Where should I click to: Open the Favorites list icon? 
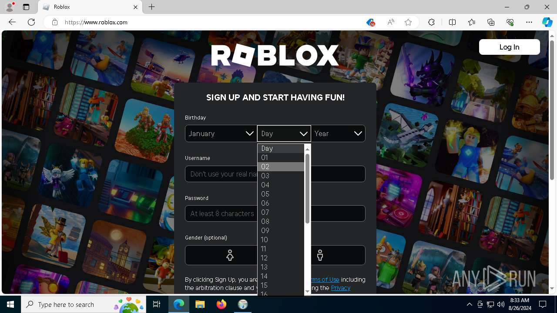pos(472,22)
